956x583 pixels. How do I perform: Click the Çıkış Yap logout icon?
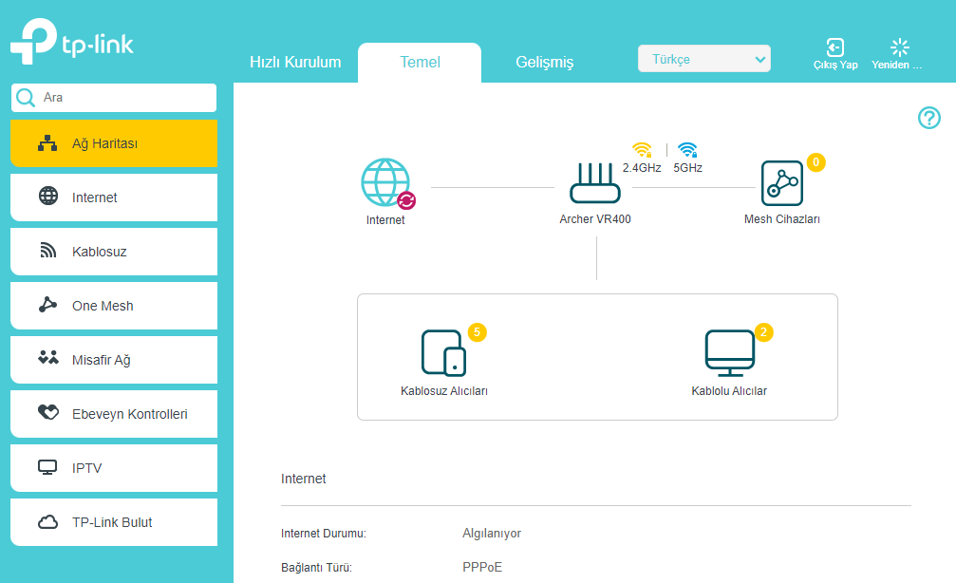click(835, 47)
